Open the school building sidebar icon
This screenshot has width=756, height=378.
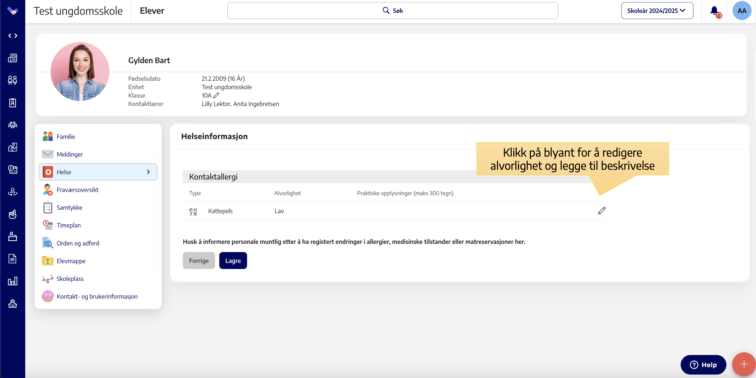coord(13,304)
